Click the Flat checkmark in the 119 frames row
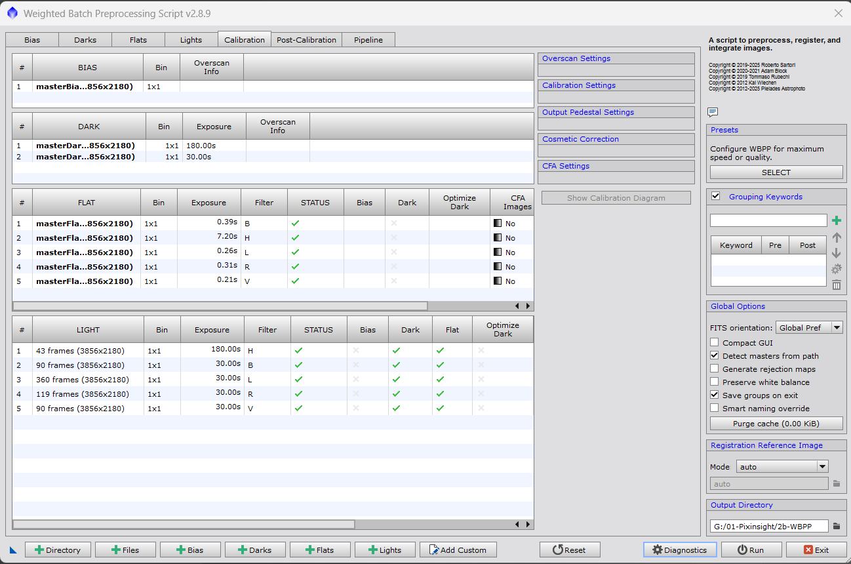Screen dimensions: 851x564 [x=441, y=394]
